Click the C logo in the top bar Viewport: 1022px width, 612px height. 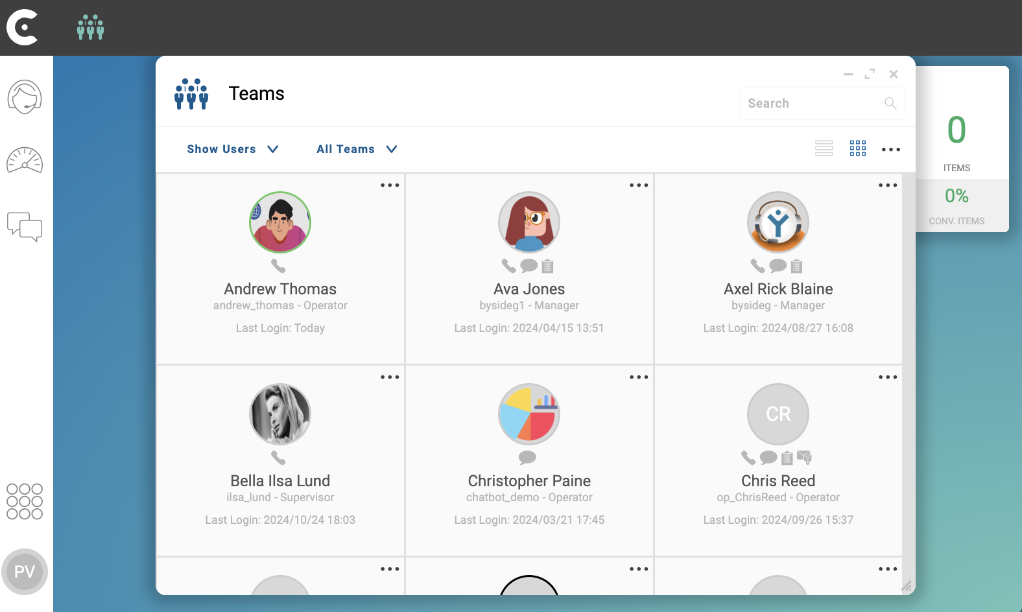click(x=23, y=27)
